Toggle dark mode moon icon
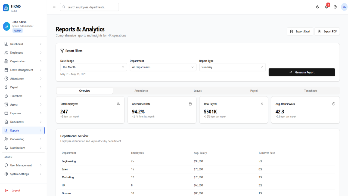The height and width of the screenshot is (196, 348). pyautogui.click(x=318, y=7)
